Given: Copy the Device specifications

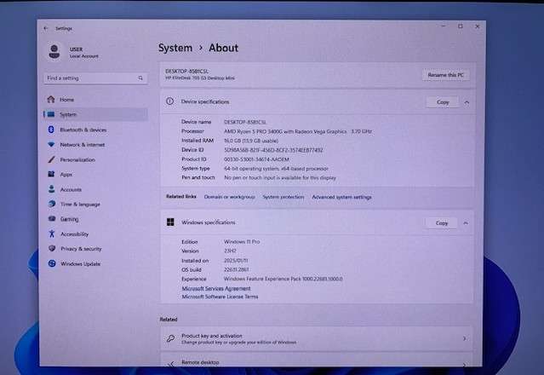Looking at the screenshot, I should click(442, 102).
